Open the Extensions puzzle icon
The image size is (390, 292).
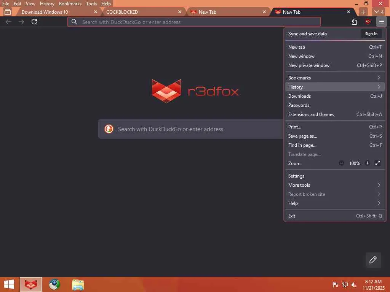[355, 22]
